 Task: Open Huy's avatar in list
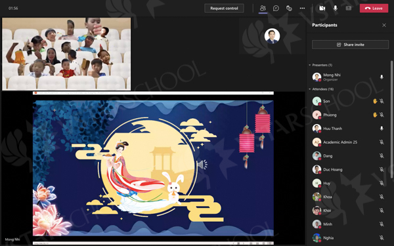(317, 183)
